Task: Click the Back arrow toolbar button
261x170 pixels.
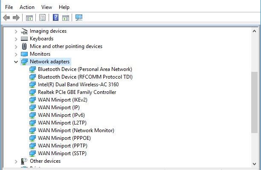Action: point(6,17)
